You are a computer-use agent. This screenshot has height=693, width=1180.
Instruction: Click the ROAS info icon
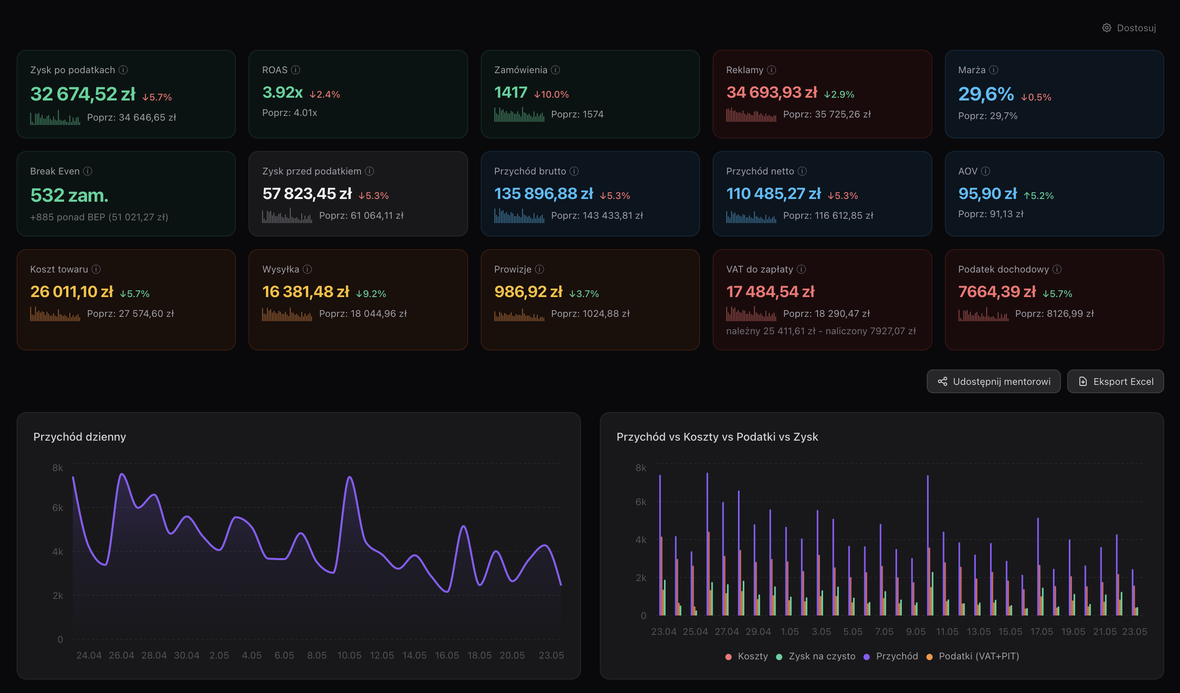[296, 70]
